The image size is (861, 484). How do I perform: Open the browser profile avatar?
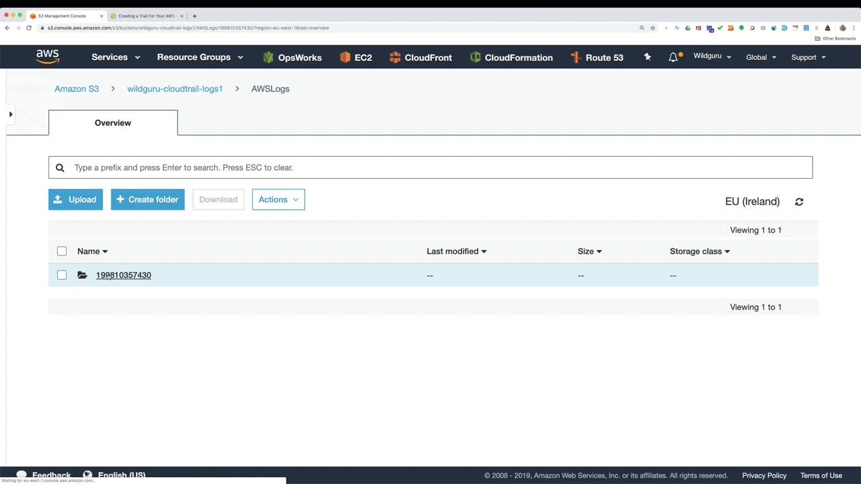click(843, 28)
